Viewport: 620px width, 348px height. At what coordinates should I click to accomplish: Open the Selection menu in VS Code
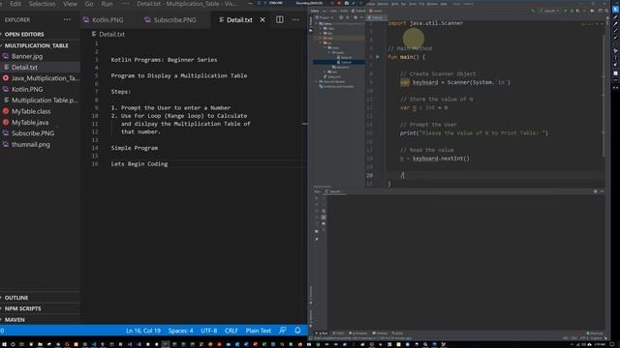point(42,4)
